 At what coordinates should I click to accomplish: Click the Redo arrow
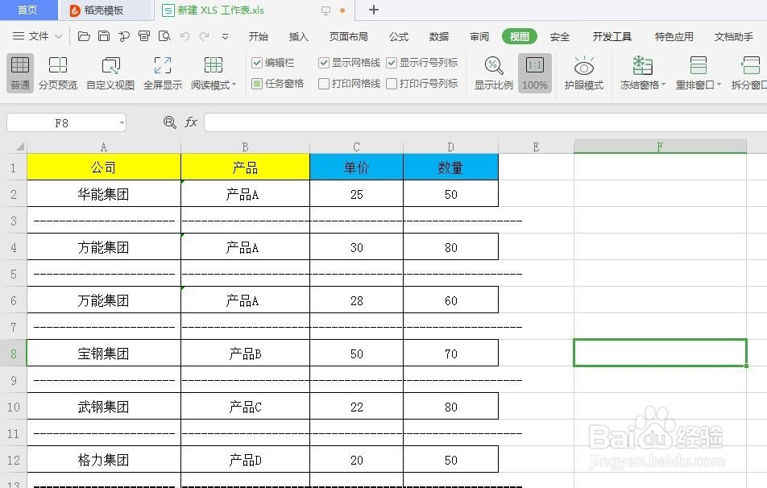[205, 36]
